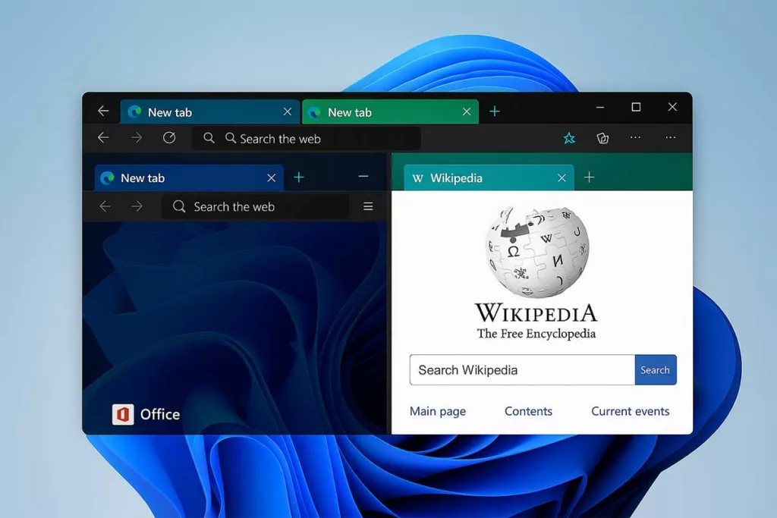Add a tab with the top strip plus icon
This screenshot has width=777, height=518.
click(x=495, y=111)
